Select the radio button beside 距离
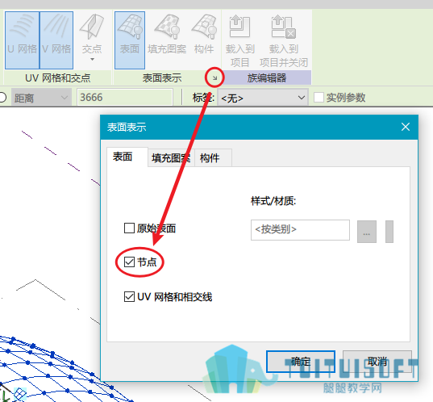The width and height of the screenshot is (433, 402). [x=2, y=98]
